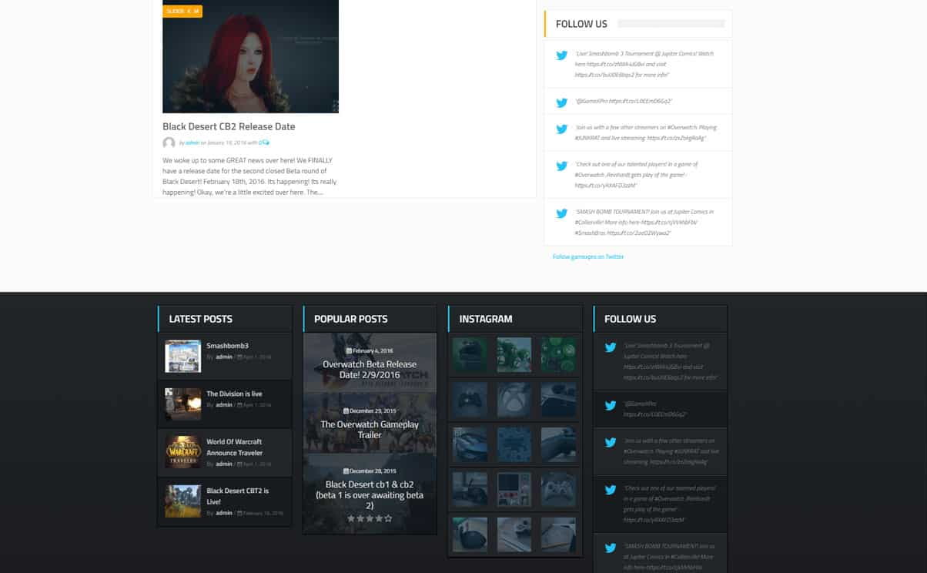Open the Black Desert CB2 Release Date title

click(229, 126)
